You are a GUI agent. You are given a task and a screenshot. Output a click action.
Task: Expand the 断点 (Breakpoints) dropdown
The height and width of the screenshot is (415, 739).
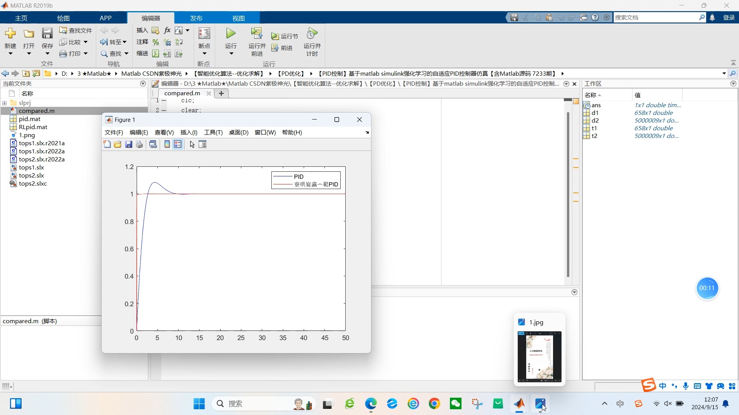(204, 53)
